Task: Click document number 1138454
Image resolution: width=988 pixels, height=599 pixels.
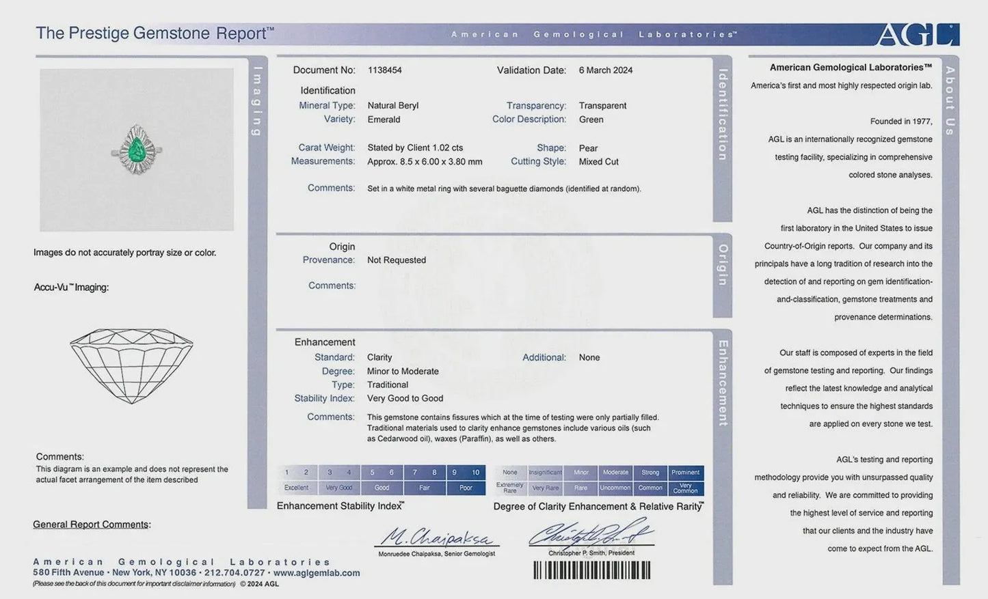Action: (385, 70)
